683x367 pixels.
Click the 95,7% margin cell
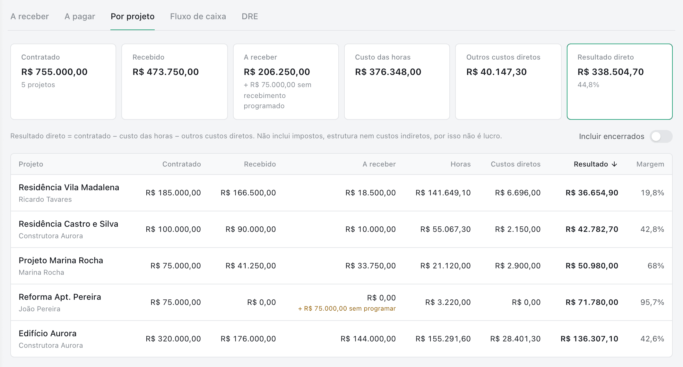click(653, 302)
